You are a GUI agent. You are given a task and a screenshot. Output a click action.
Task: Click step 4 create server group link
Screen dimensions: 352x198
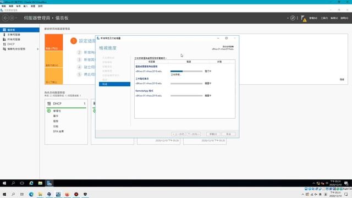click(x=90, y=67)
